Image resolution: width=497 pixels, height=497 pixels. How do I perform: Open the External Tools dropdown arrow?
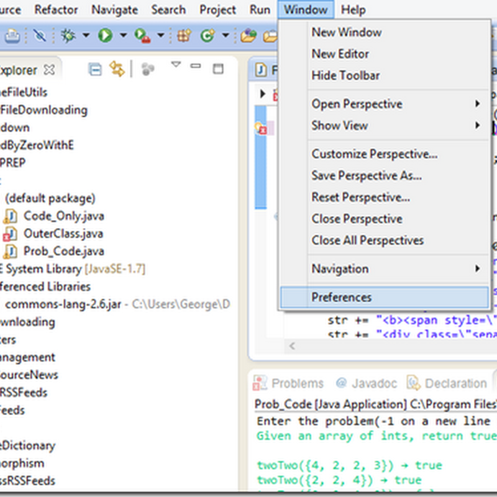tap(161, 35)
